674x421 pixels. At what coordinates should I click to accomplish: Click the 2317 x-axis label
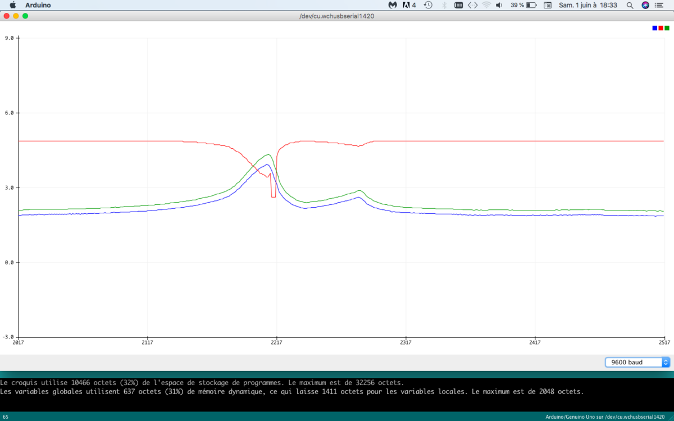(406, 342)
